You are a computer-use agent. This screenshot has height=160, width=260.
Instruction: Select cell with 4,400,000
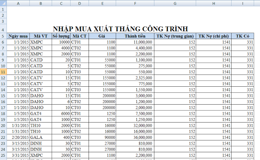click(135, 48)
